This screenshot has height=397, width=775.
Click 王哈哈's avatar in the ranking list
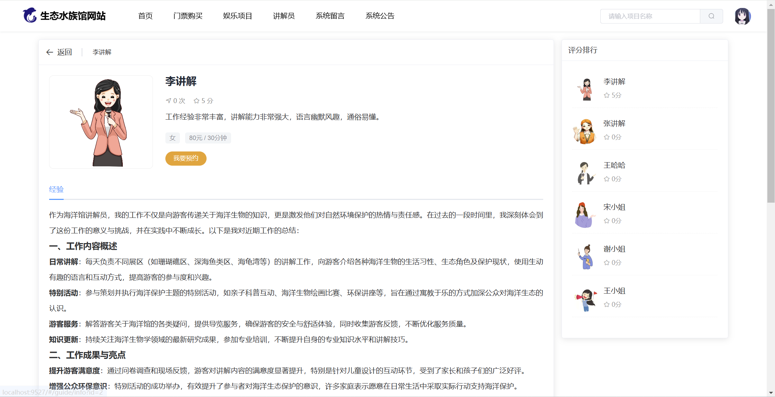pos(585,173)
